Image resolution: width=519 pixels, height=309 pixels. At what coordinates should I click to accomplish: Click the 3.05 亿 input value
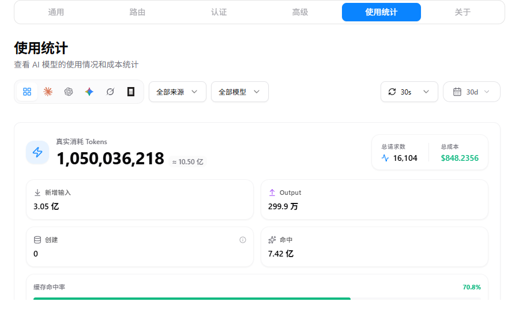pos(46,206)
